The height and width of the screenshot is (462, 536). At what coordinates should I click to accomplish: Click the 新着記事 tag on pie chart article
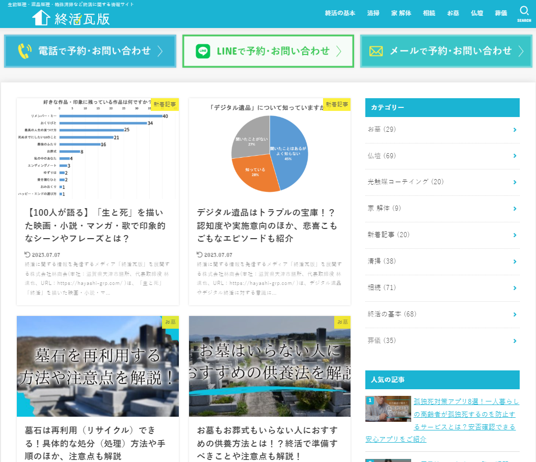pos(337,104)
